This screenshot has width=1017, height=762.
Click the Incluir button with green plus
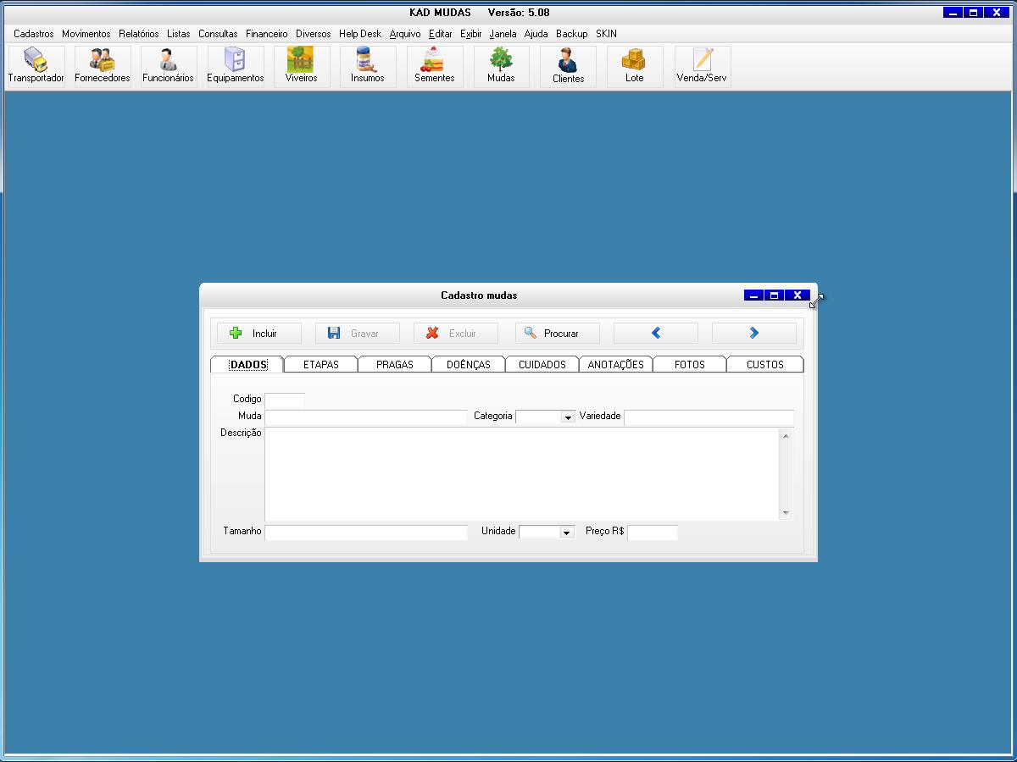(x=259, y=333)
